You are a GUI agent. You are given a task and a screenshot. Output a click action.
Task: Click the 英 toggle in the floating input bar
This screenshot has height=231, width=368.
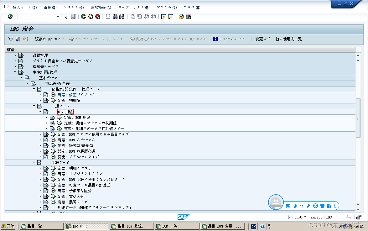(288, 206)
